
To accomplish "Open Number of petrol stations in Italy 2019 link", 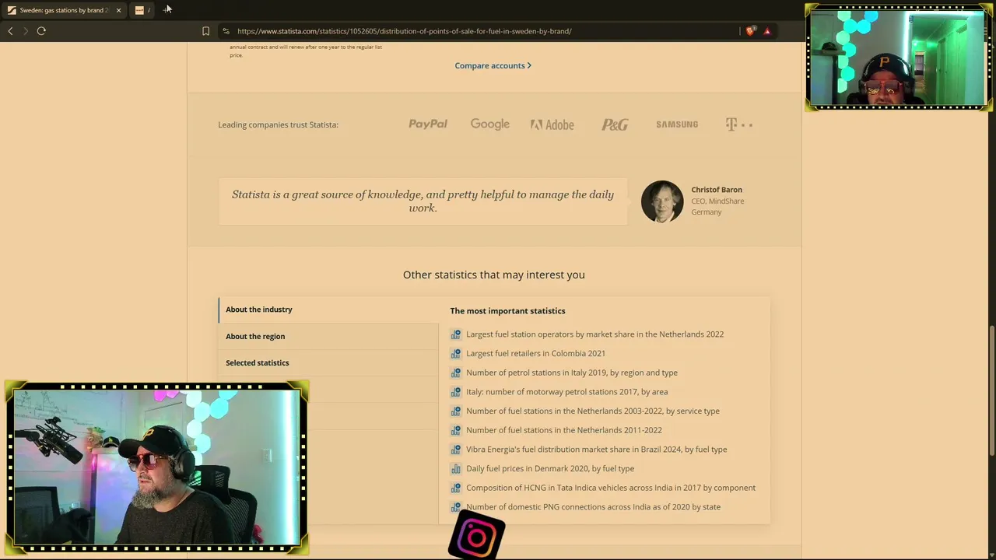I will (x=572, y=373).
